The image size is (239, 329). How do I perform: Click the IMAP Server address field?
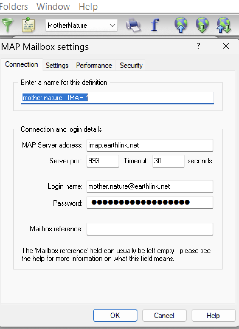[x=150, y=145]
